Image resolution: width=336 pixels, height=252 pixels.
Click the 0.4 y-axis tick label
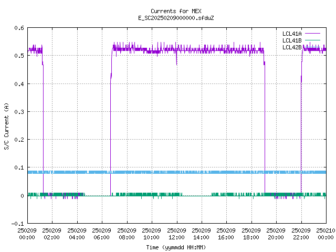[19, 84]
